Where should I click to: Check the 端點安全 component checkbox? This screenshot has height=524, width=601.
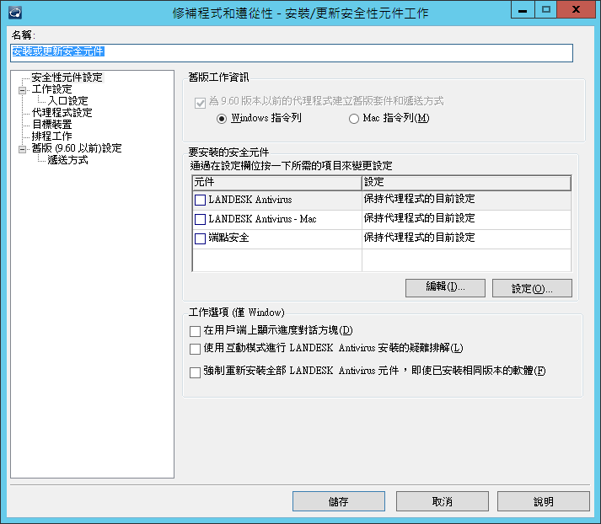(200, 238)
